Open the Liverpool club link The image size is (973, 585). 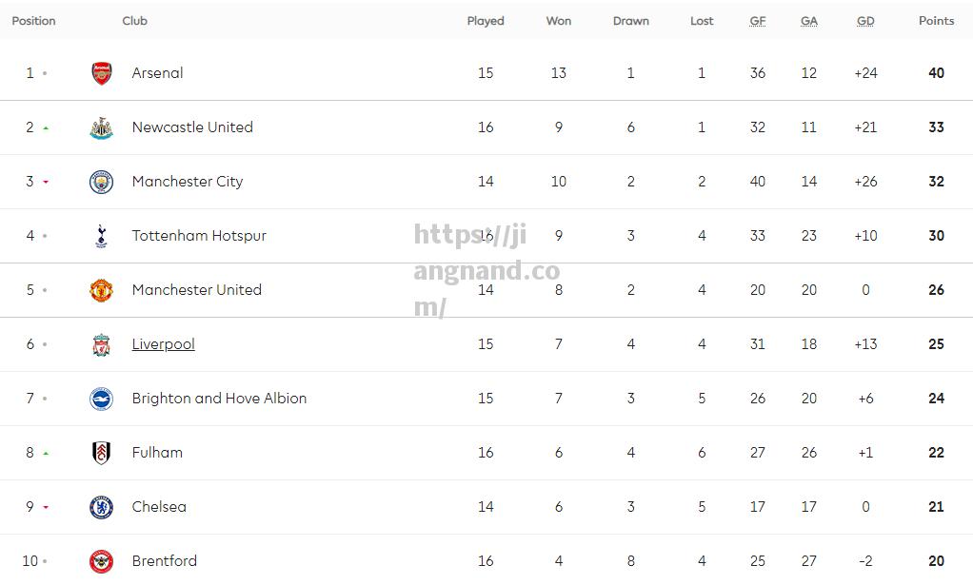click(163, 344)
